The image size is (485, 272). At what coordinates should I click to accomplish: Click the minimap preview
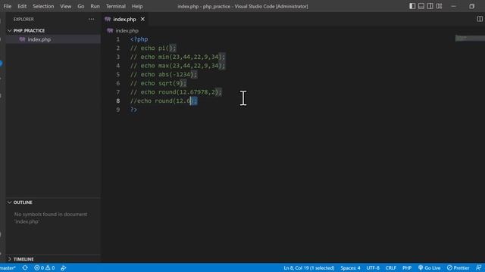click(x=470, y=39)
